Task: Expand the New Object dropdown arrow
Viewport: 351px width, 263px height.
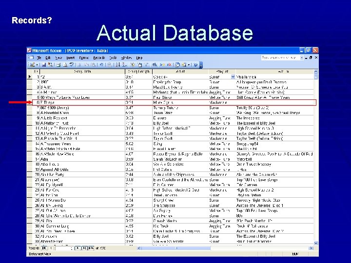Action: click(x=189, y=65)
